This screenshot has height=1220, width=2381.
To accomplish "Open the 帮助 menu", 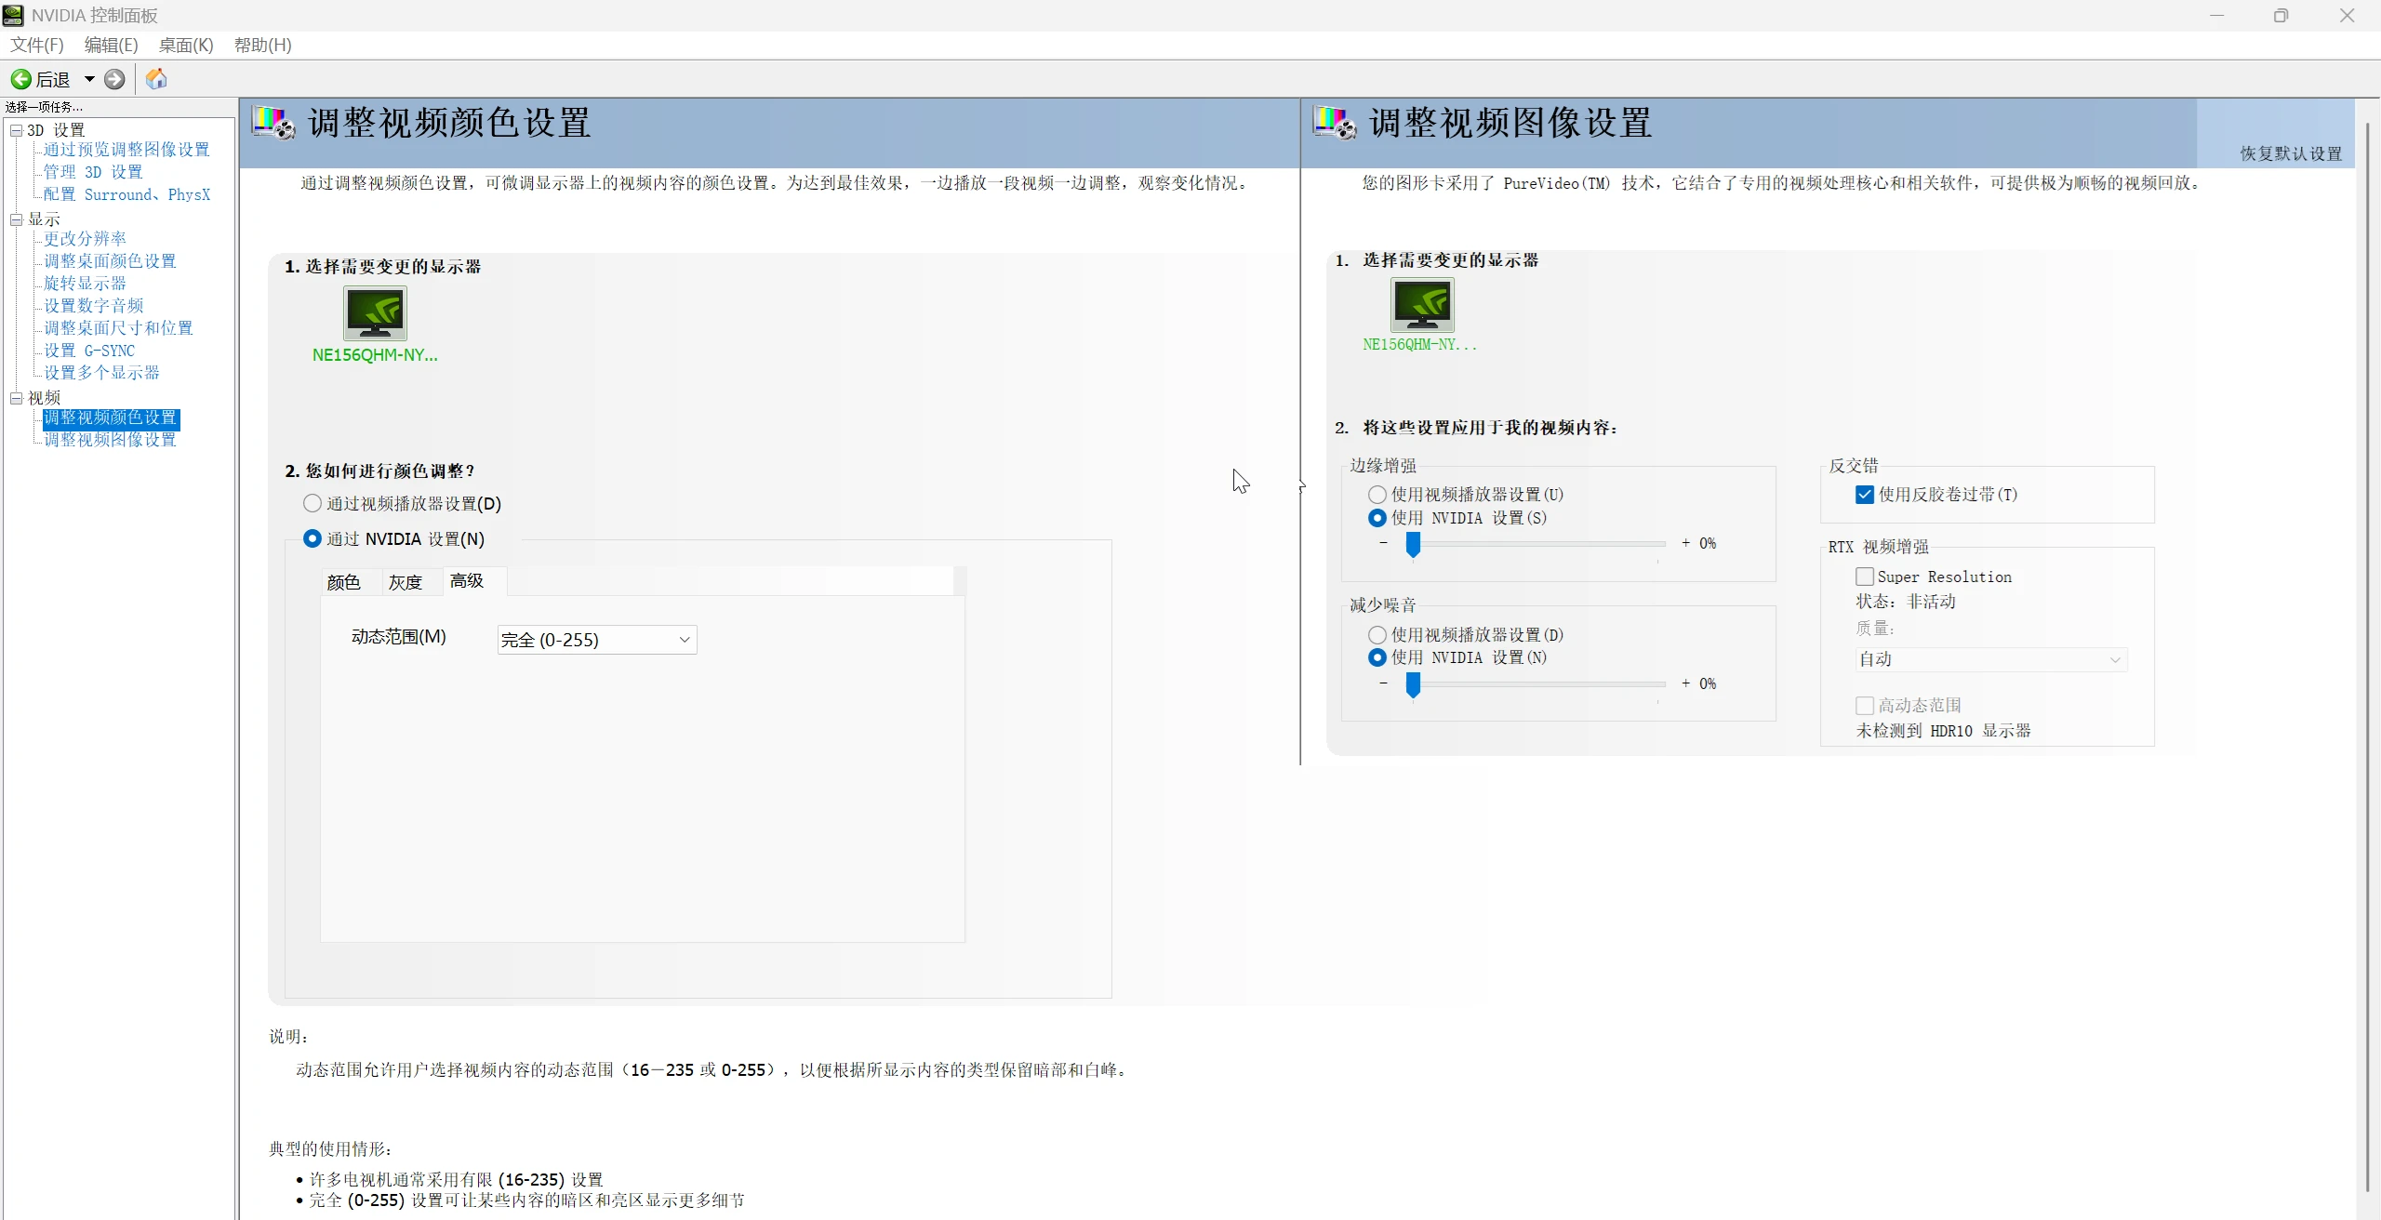I will coord(262,45).
